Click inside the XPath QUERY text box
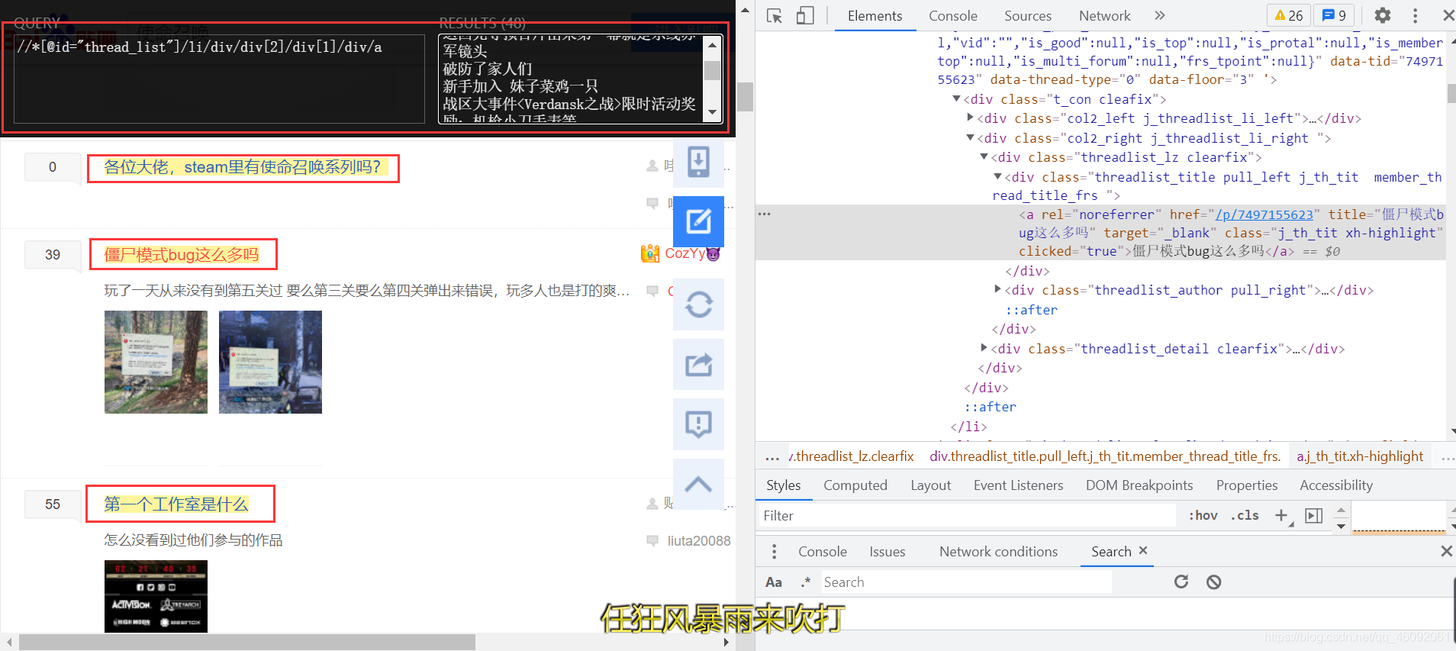Viewport: 1456px width, 651px height. (219, 79)
